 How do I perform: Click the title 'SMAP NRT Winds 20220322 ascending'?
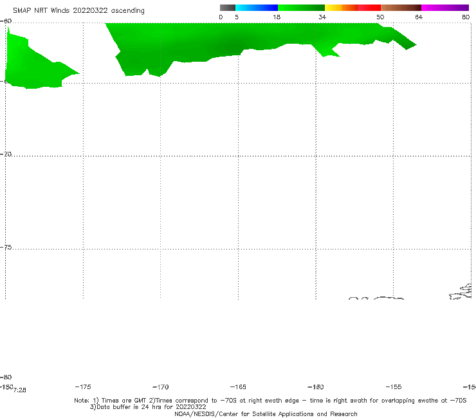click(78, 10)
